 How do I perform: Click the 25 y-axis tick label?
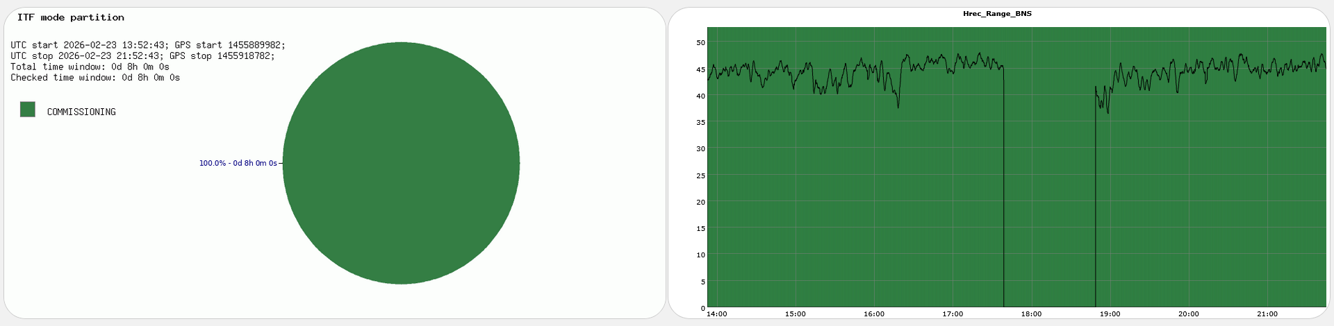(x=700, y=175)
